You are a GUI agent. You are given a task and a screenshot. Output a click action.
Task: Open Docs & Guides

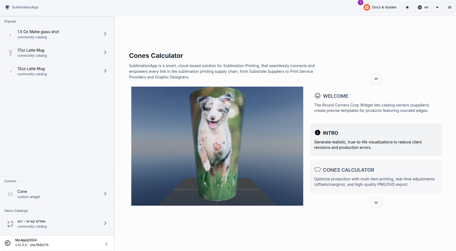(380, 7)
